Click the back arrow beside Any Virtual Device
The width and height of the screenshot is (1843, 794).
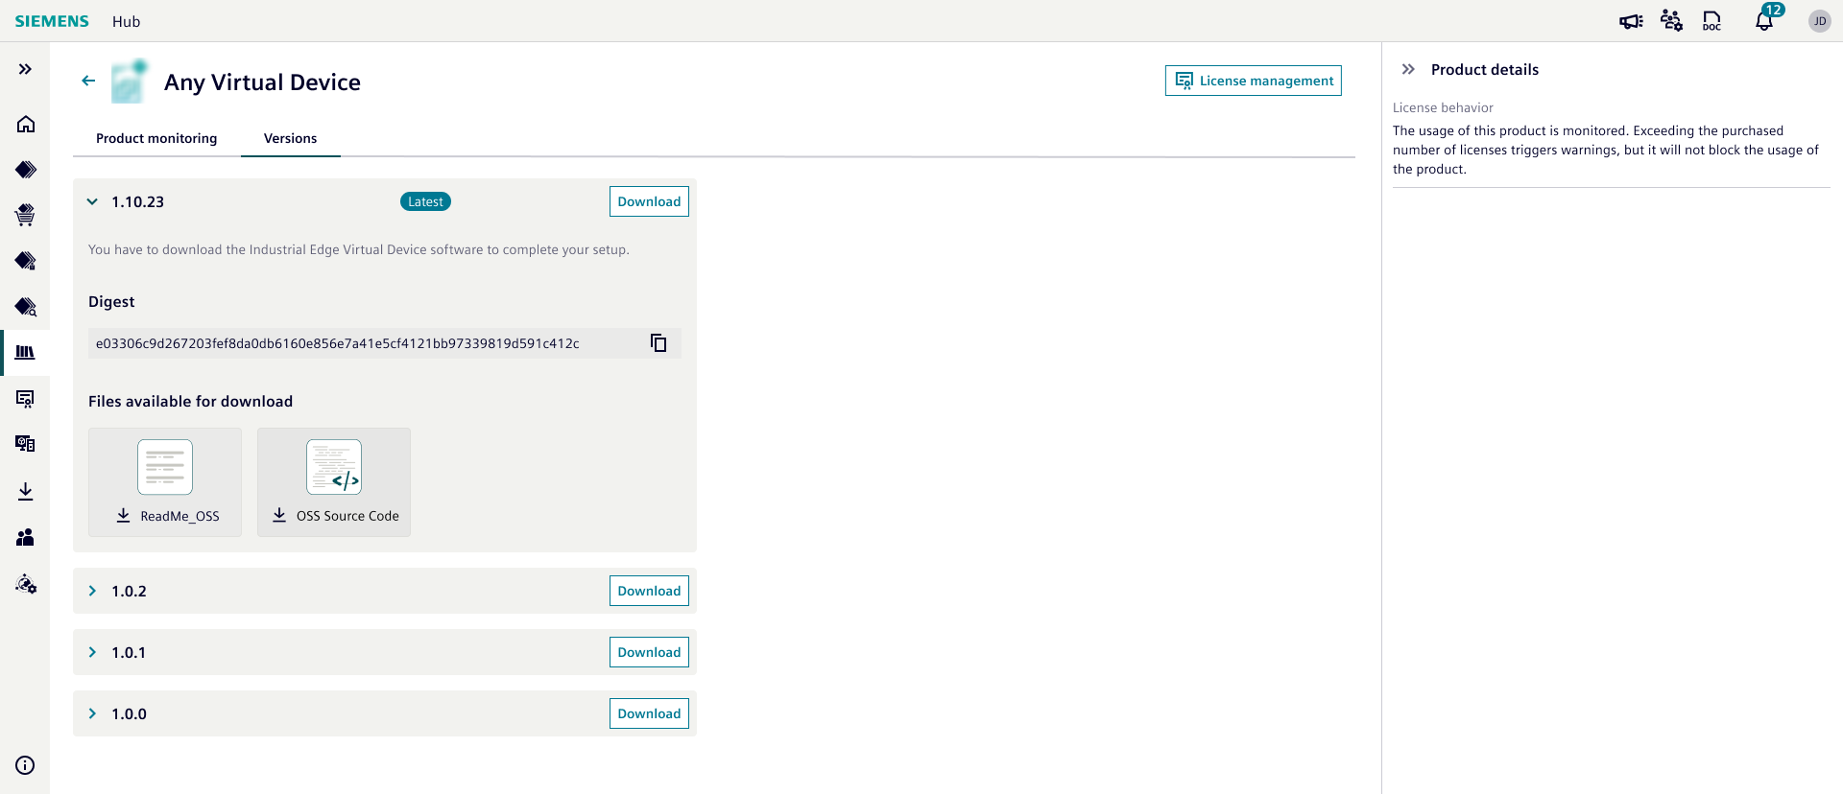(88, 82)
